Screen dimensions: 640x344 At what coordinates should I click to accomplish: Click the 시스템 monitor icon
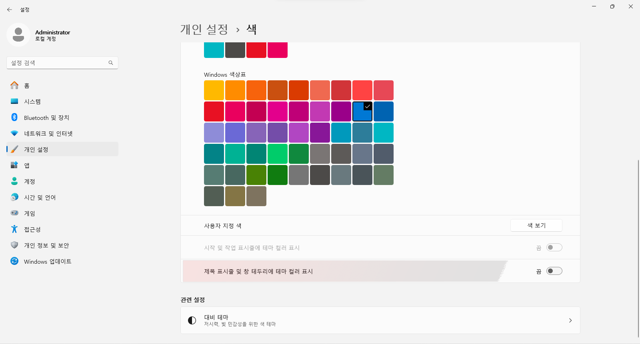pyautogui.click(x=14, y=101)
